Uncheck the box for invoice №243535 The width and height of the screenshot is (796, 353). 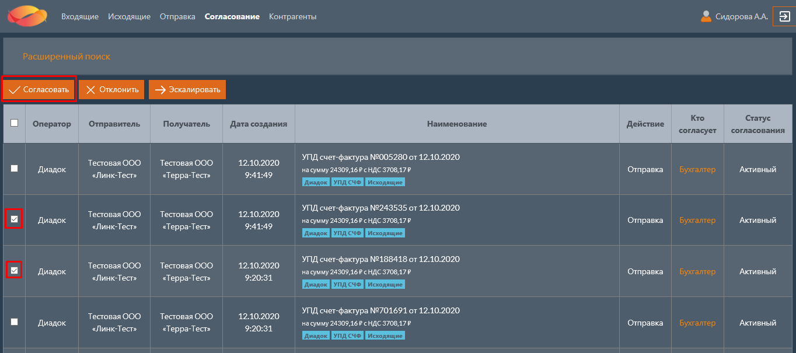coord(15,219)
